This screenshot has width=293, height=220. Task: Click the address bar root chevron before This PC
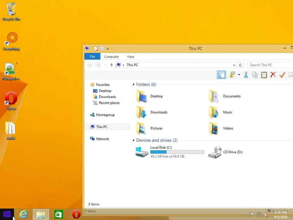coord(124,65)
